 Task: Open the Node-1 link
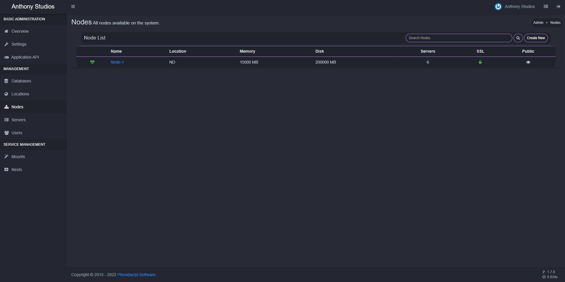pos(117,62)
